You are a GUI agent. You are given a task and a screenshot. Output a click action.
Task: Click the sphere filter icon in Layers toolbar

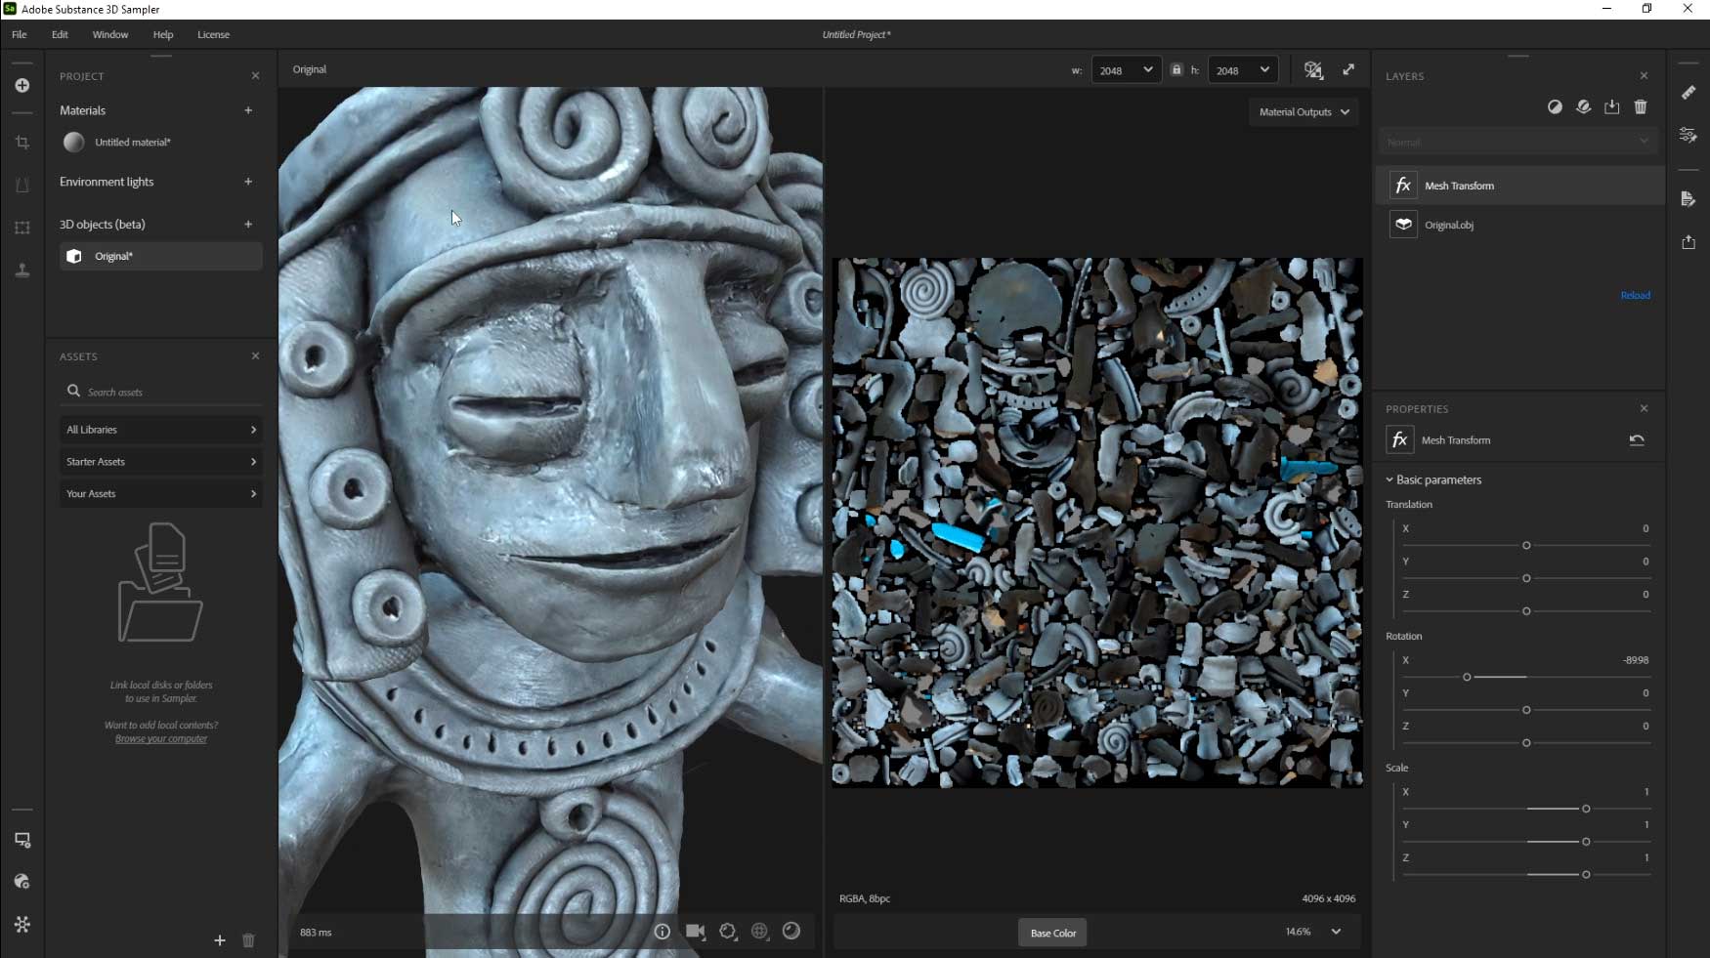point(1583,107)
